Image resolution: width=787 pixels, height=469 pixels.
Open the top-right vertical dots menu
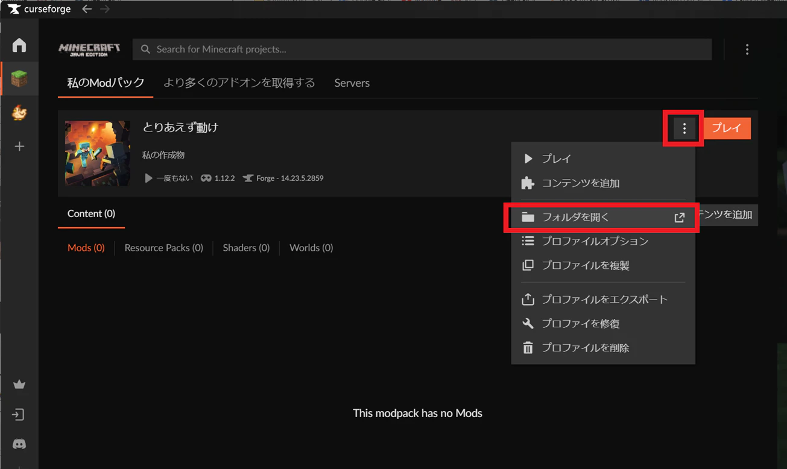coord(747,49)
